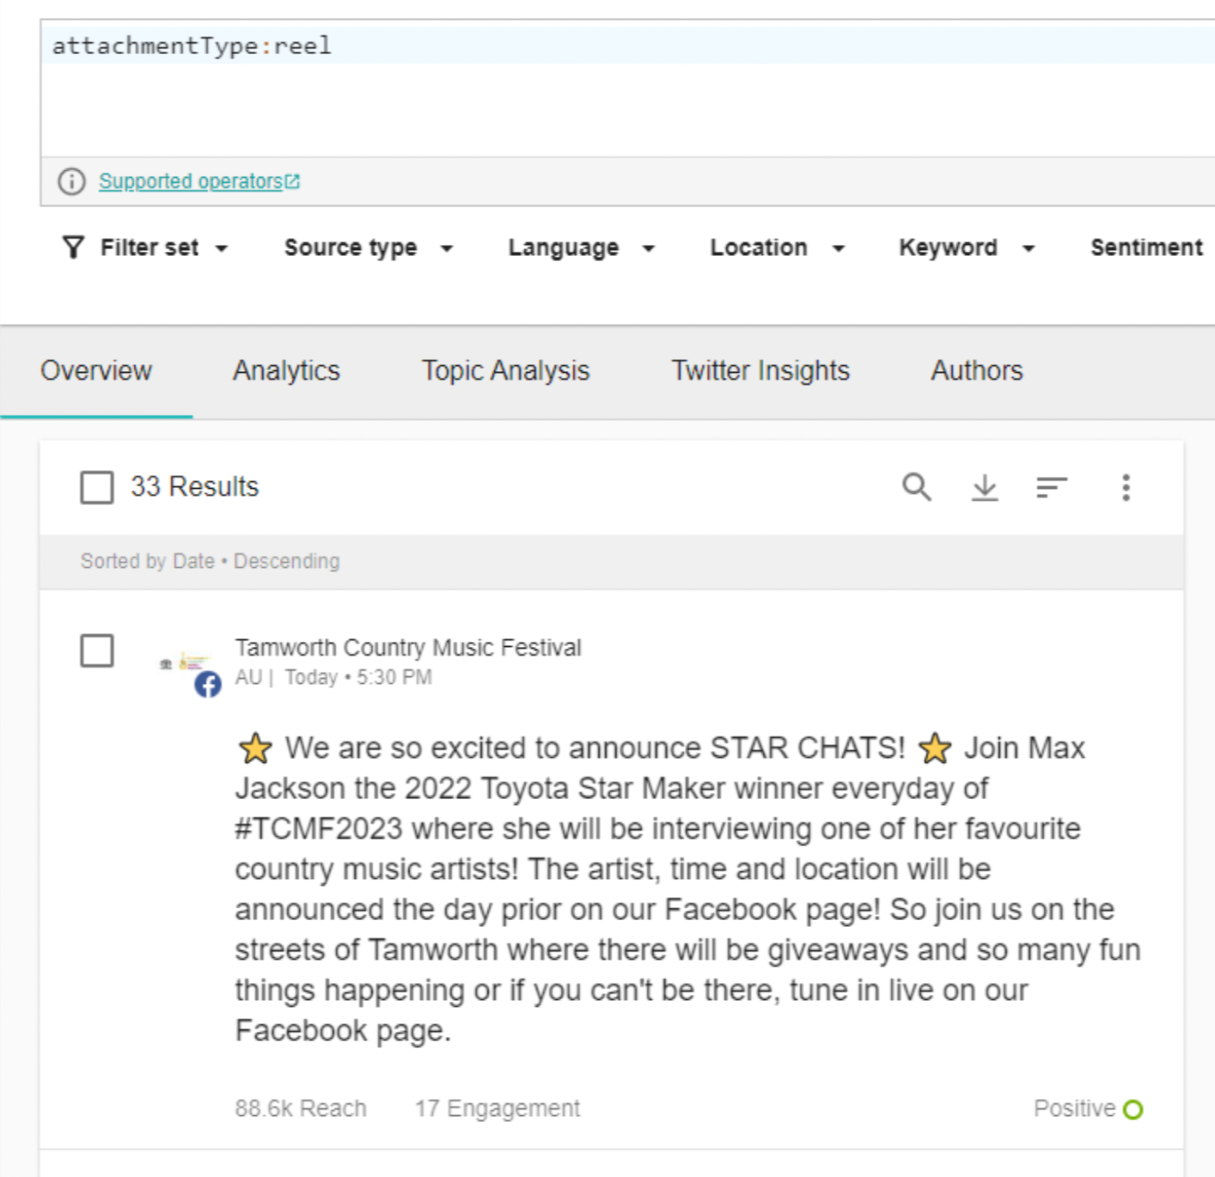The width and height of the screenshot is (1215, 1177).
Task: Click the Facebook badge on the author avatar
Action: pos(207,684)
